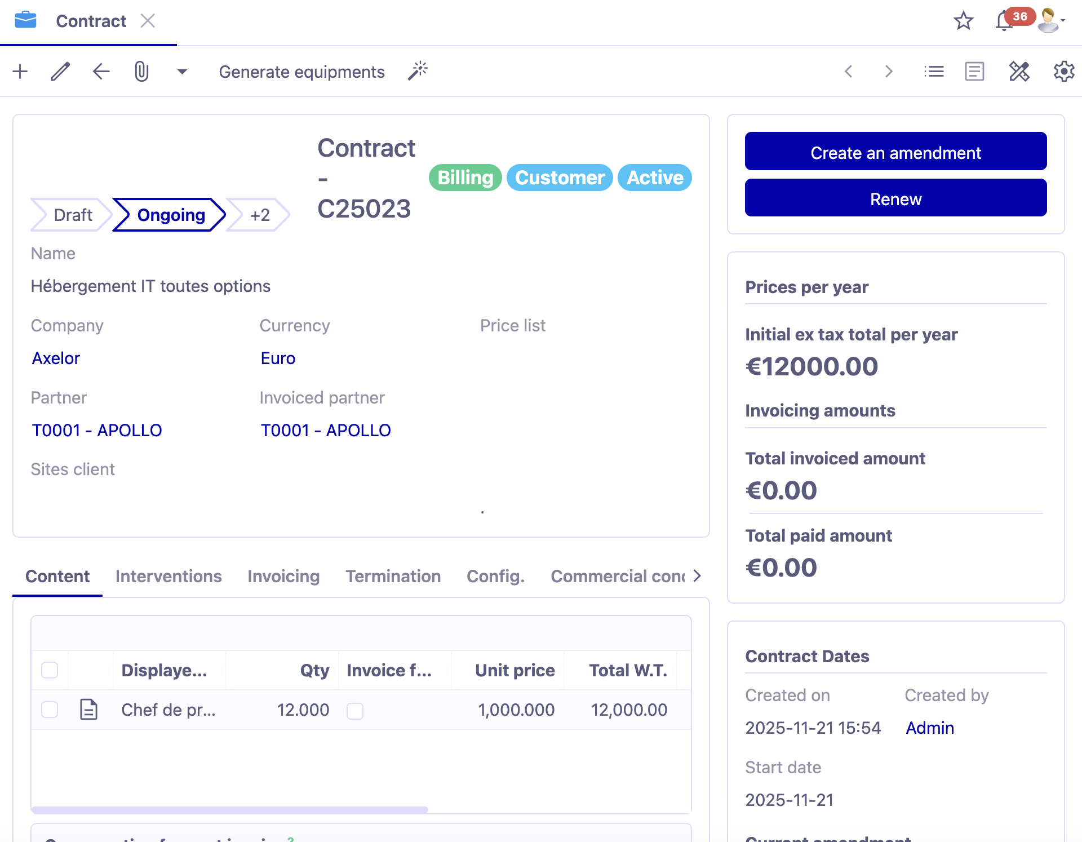Go back with the left arrow icon
This screenshot has width=1082, height=842.
click(101, 72)
